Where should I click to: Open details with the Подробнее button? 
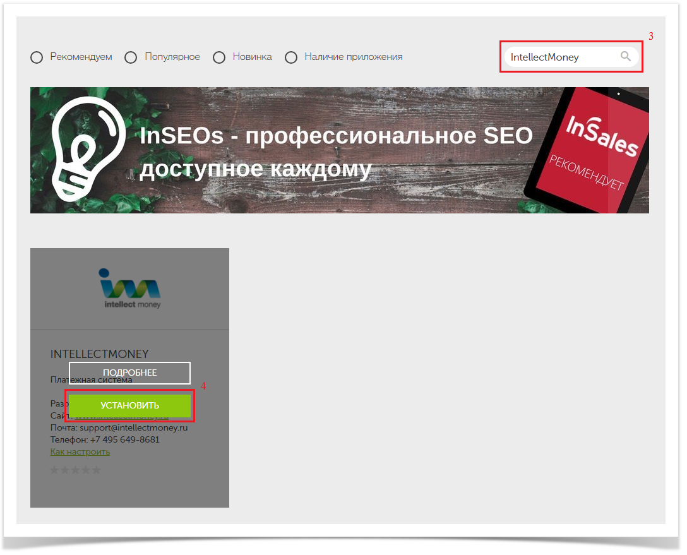point(129,373)
